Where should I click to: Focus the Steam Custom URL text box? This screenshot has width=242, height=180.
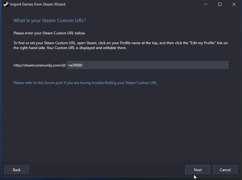point(147,65)
